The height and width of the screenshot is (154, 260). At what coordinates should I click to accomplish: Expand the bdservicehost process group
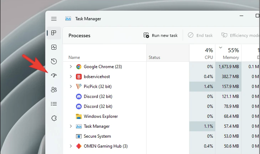[71, 77]
